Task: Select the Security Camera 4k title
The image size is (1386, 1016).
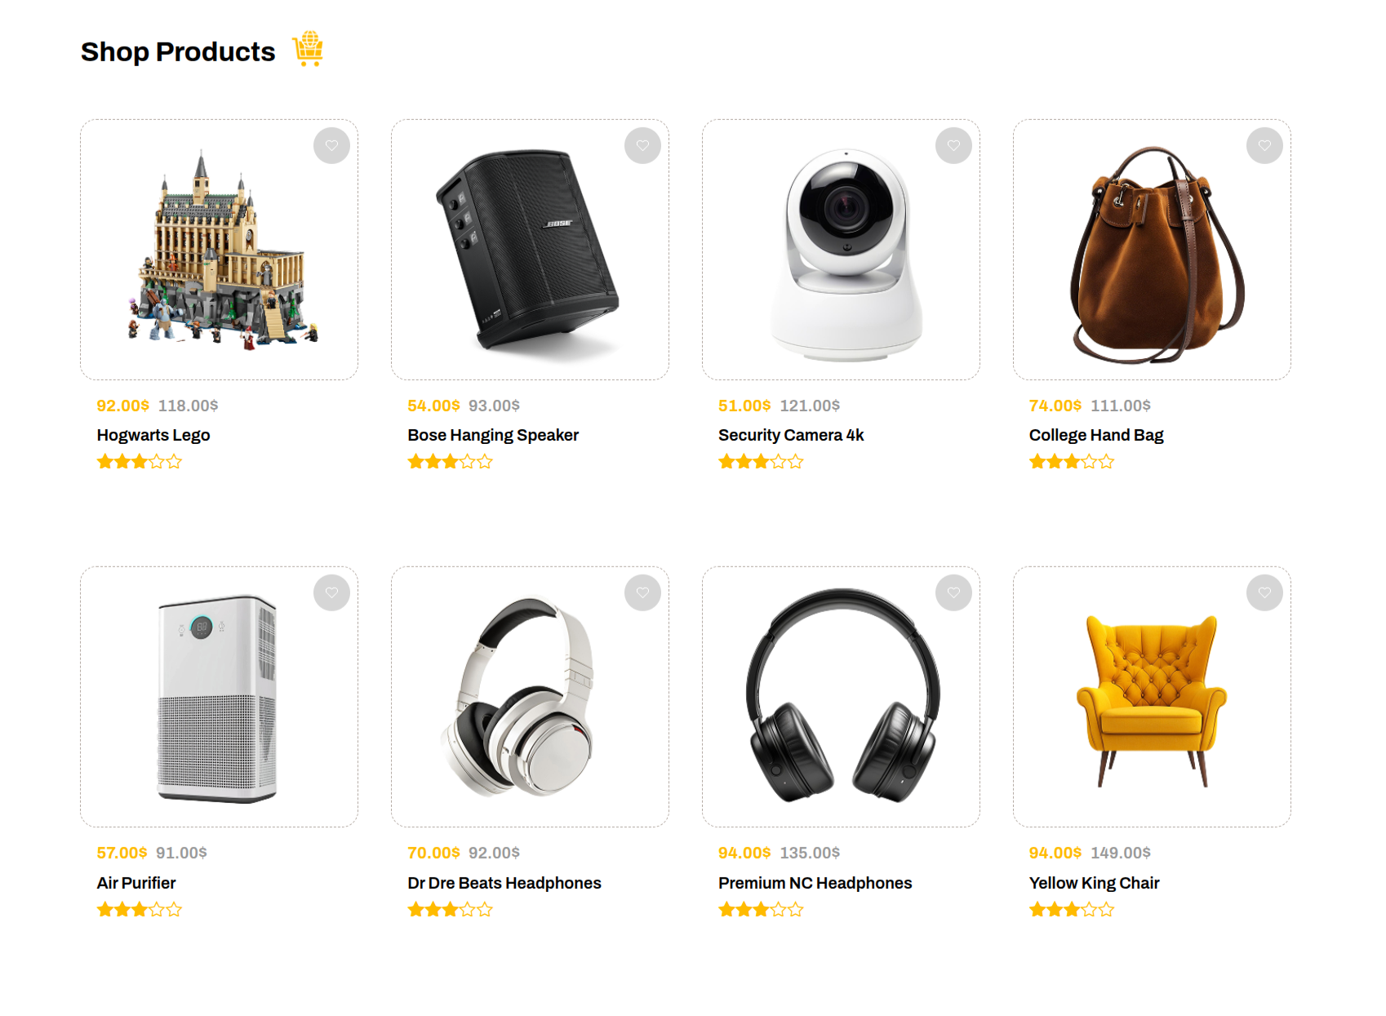Action: click(x=791, y=435)
